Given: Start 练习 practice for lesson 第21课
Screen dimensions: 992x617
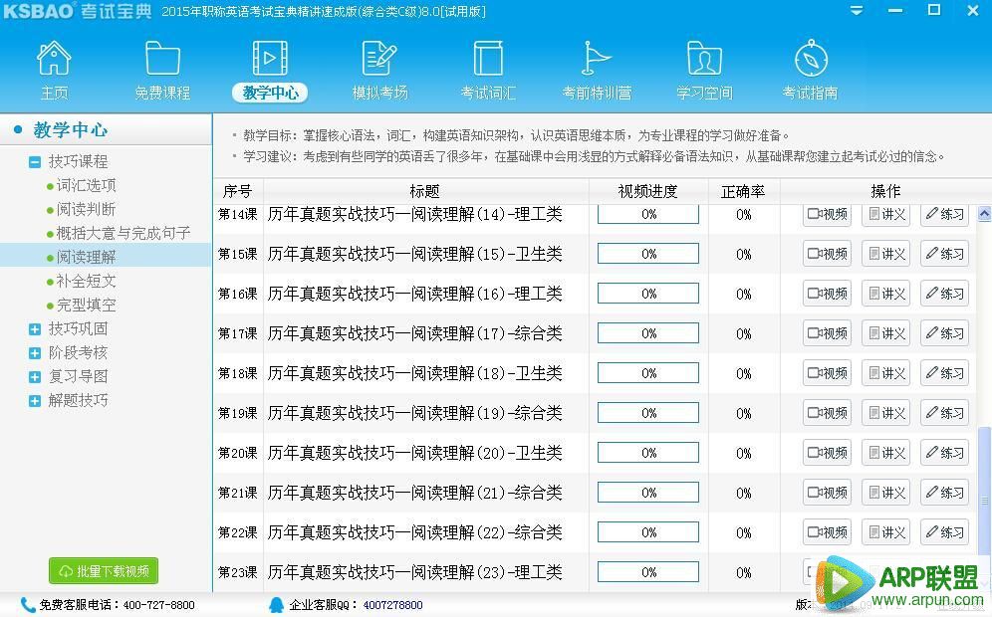Looking at the screenshot, I should [x=944, y=493].
